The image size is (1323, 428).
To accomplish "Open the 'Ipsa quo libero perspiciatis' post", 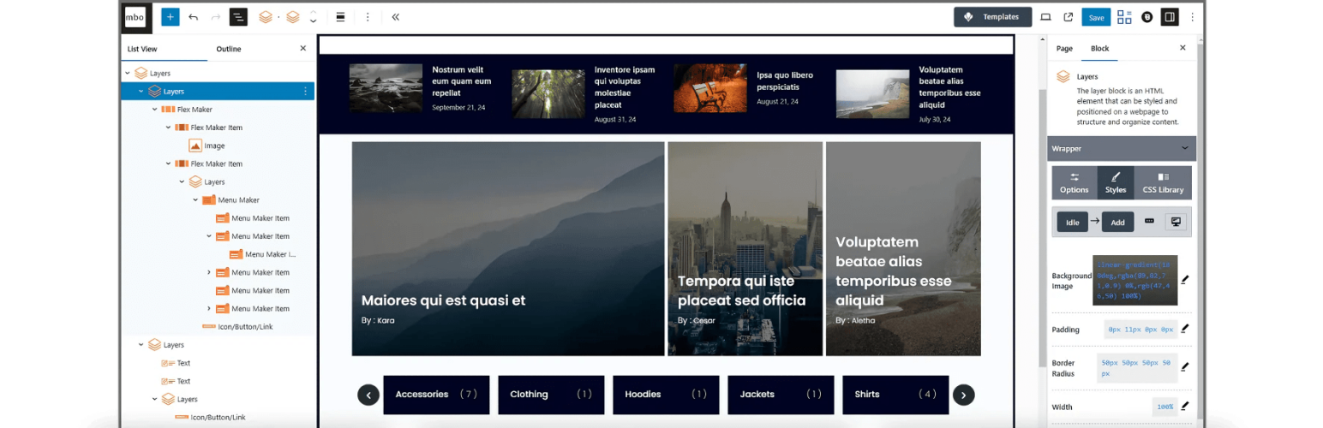I will click(785, 81).
